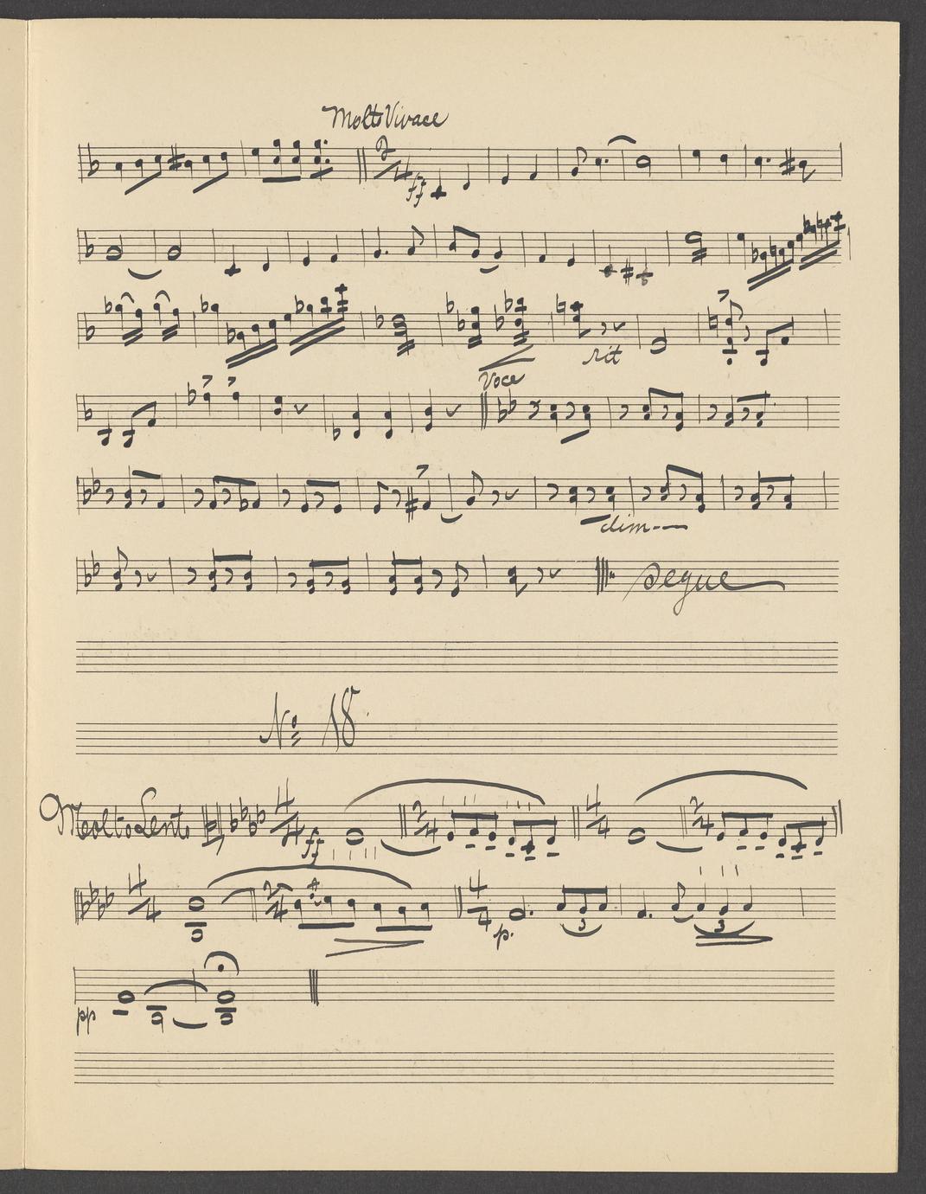Screen dimensions: 926x1194
Task: Click the 'Molto Vivace' tempo marking
Action: [x=385, y=117]
